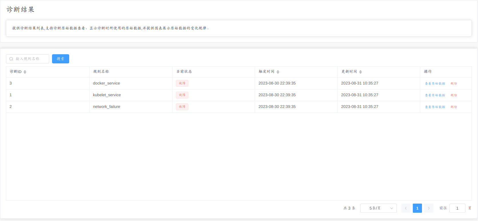Image resolution: width=478 pixels, height=221 pixels.
Task: Delete the kubelet_service diagnosis row
Action: tap(454, 95)
